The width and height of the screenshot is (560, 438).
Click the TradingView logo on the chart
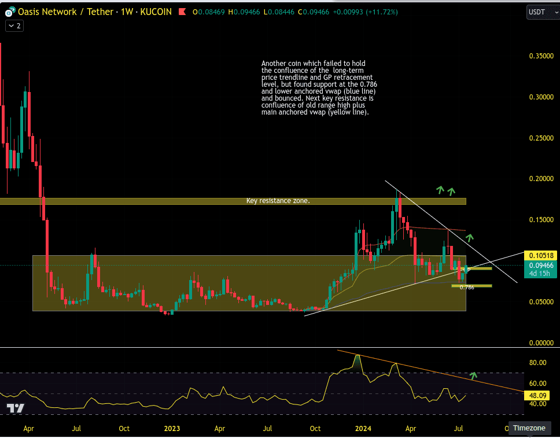[x=16, y=408]
